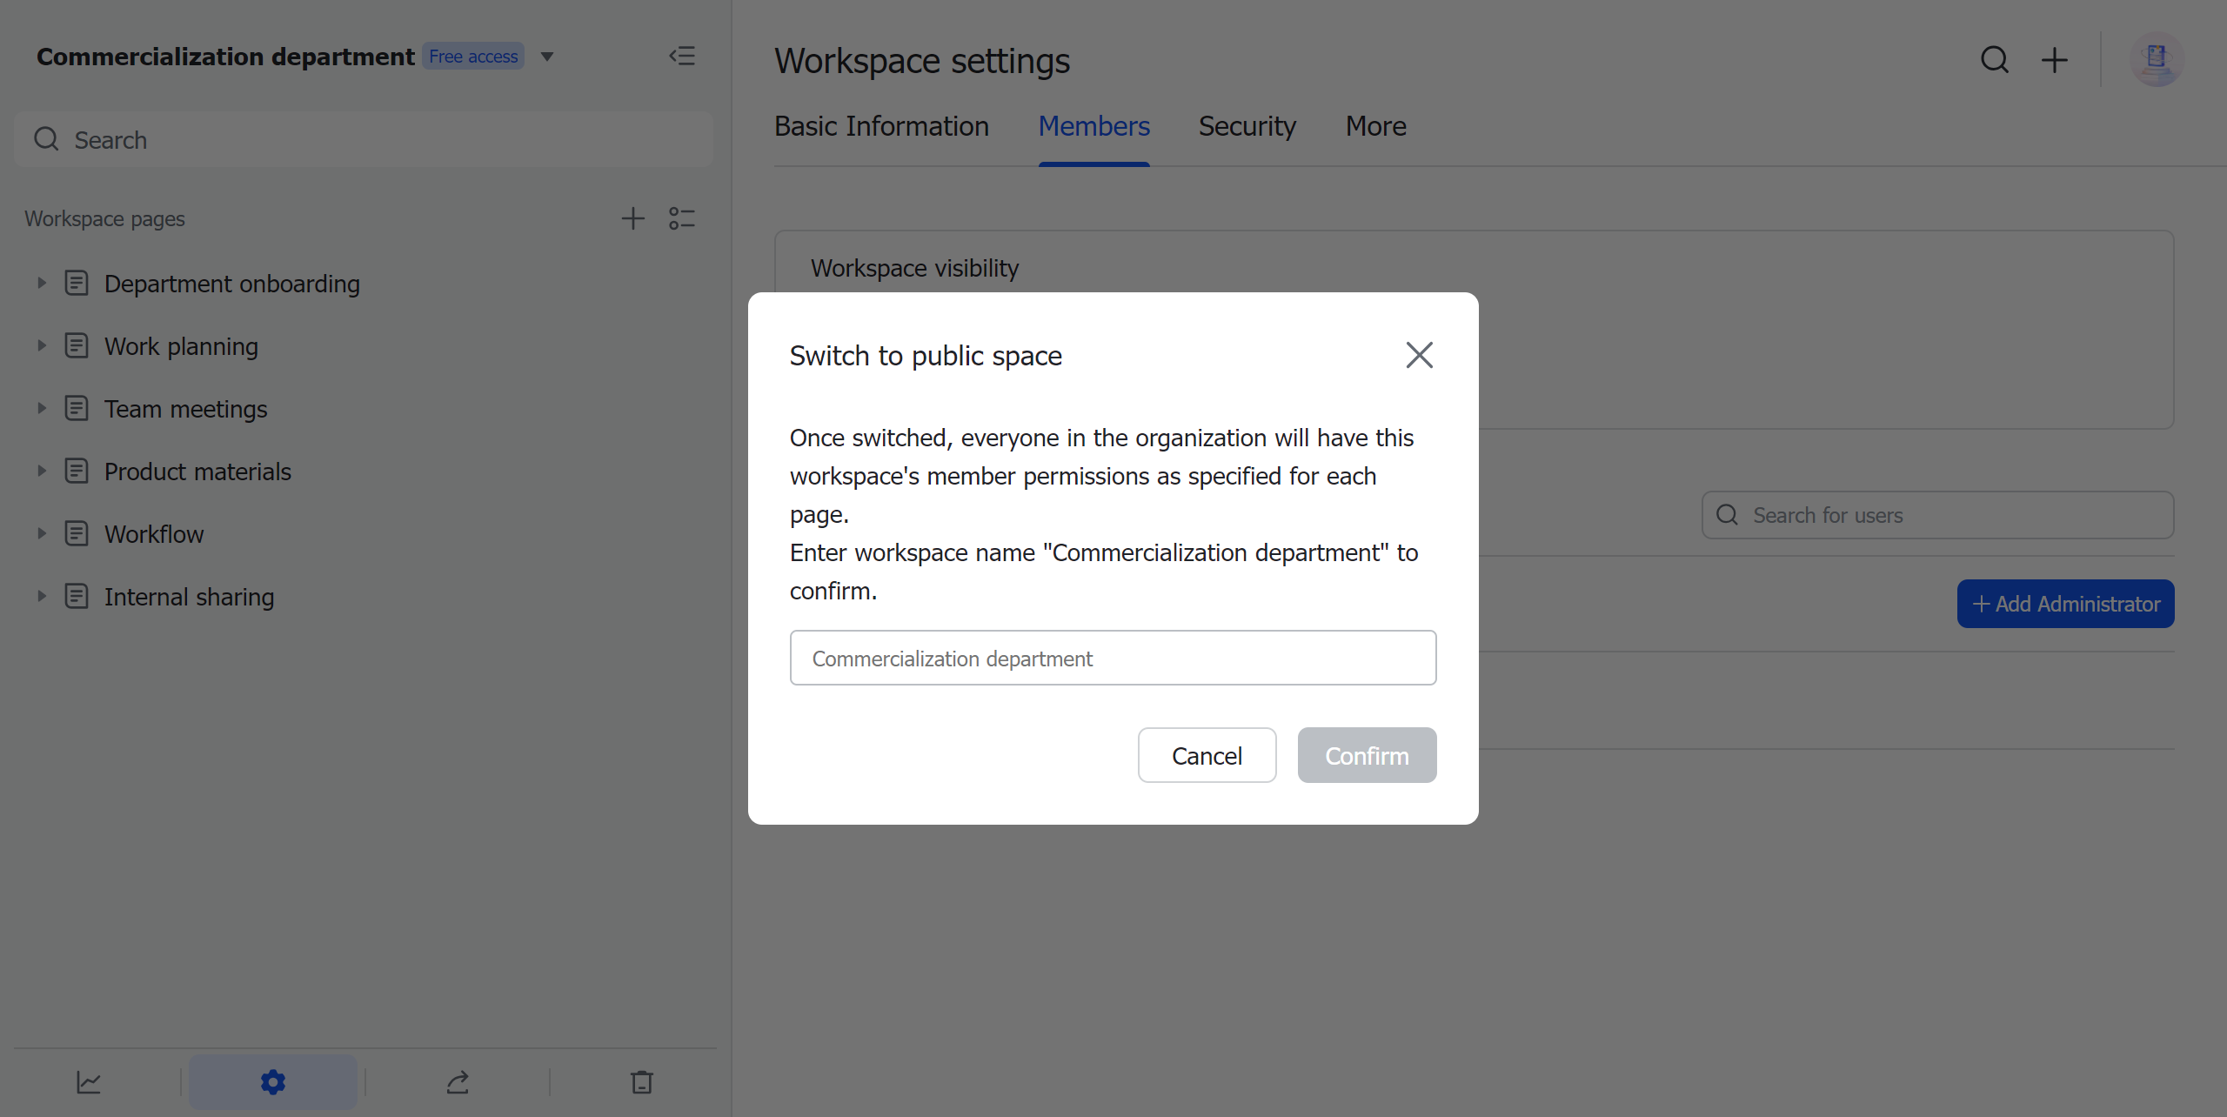Open the statistics chart icon in footer
Viewport: 2227px width, 1117px height.
89,1082
